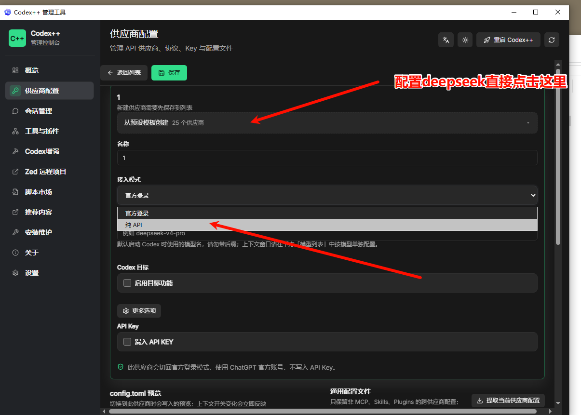
Task: Maximize the Codex++ 管理工具 window
Action: pos(536,12)
